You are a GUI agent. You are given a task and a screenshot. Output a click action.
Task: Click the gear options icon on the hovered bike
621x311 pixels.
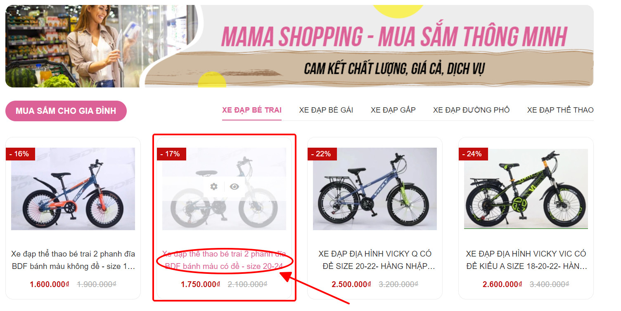pos(213,187)
